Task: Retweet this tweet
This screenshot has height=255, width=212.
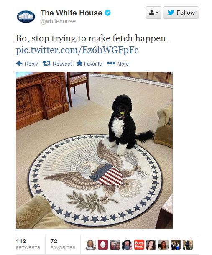Action: pyautogui.click(x=57, y=64)
